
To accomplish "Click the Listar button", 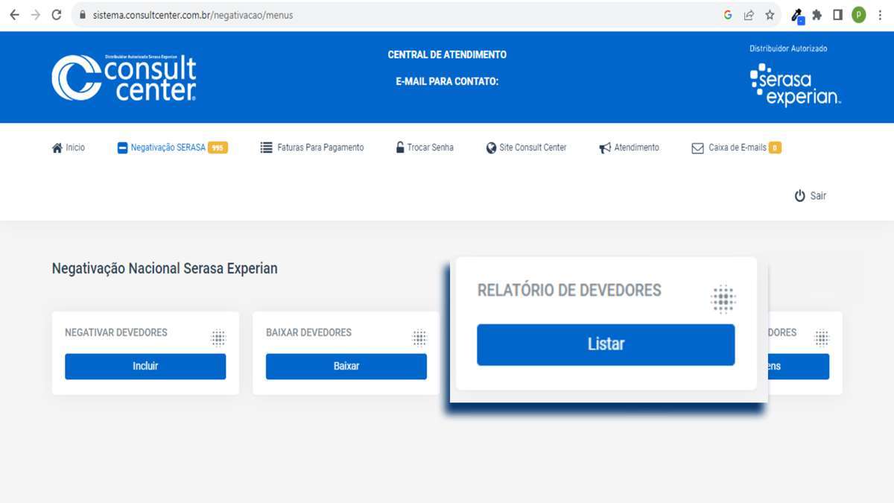I will pyautogui.click(x=606, y=344).
